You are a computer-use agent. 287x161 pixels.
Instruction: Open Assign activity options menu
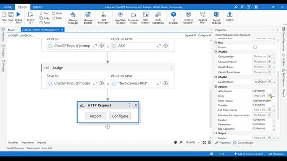click(171, 68)
